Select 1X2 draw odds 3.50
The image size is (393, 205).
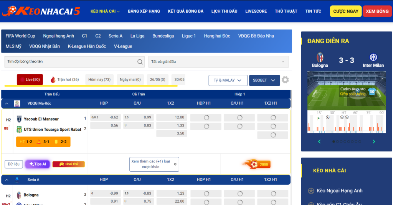pyautogui.click(x=172, y=133)
